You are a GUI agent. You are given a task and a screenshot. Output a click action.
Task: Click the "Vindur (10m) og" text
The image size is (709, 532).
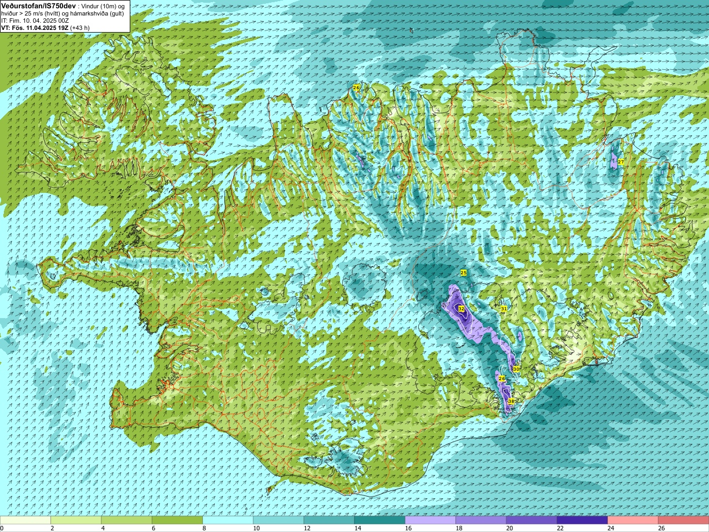104,6
